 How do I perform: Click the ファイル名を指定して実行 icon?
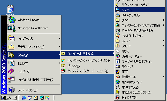click(x=11, y=80)
